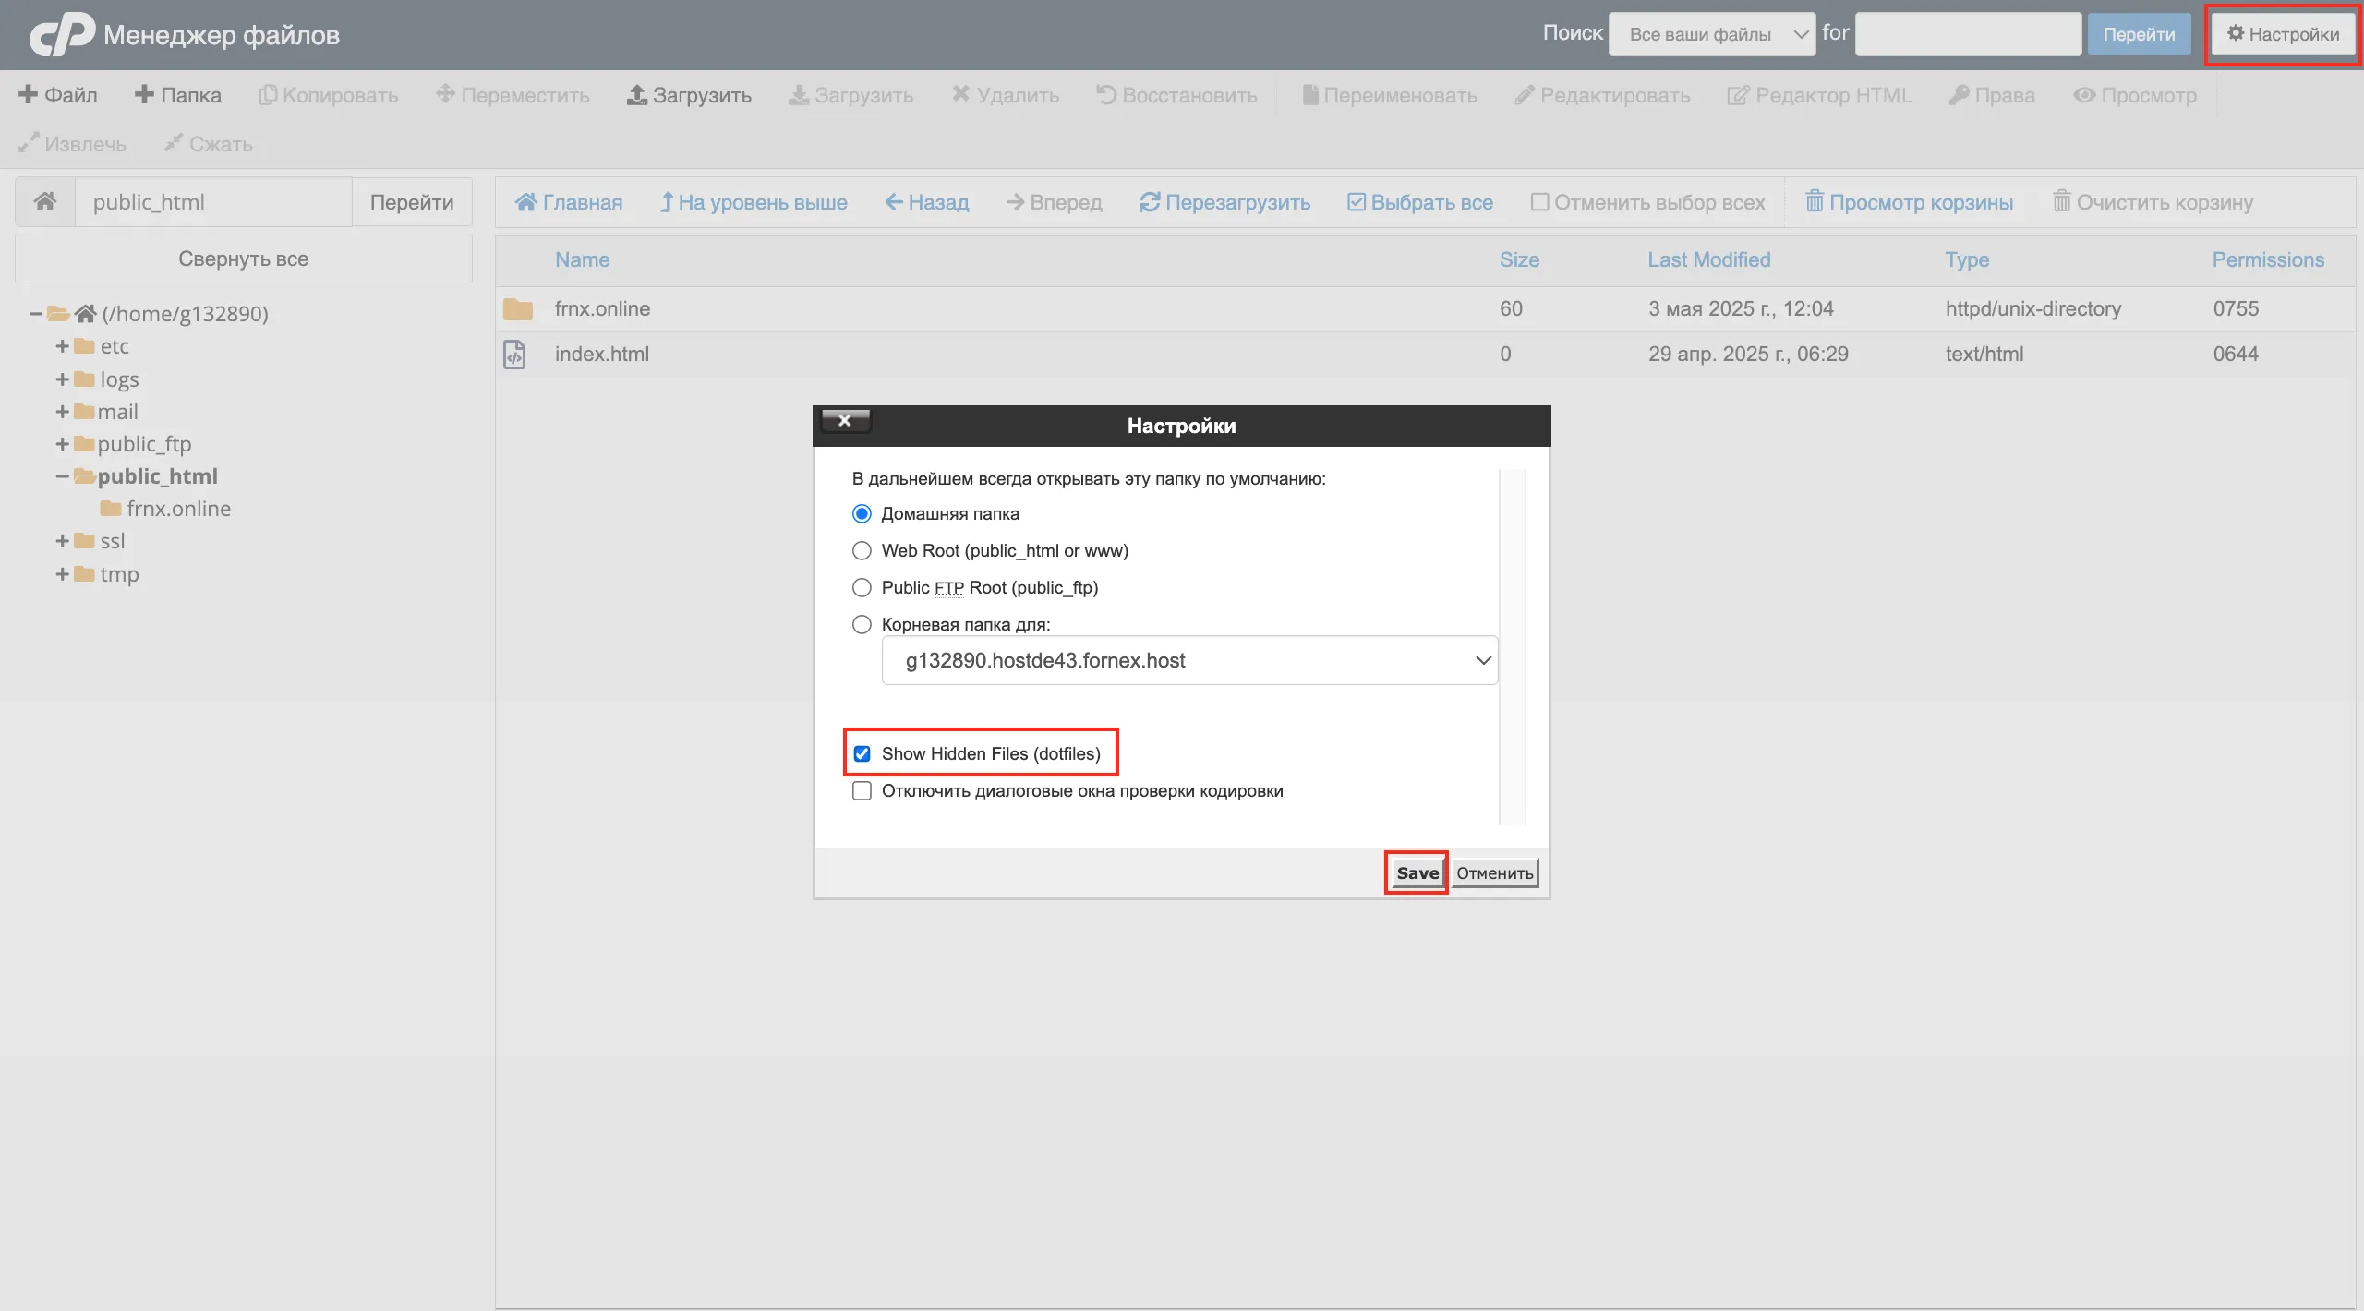Open View Trash (Просмотр корзины)
Viewport: 2364px width, 1311px height.
coord(1909,202)
